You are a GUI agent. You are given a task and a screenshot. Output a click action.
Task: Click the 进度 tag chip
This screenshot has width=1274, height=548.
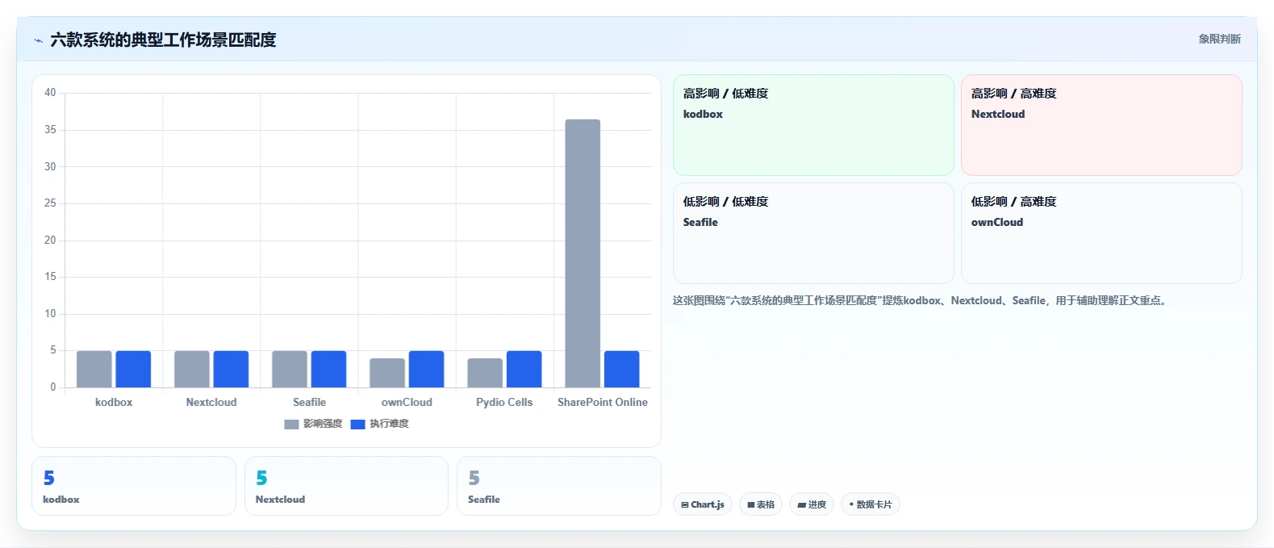[x=812, y=504]
